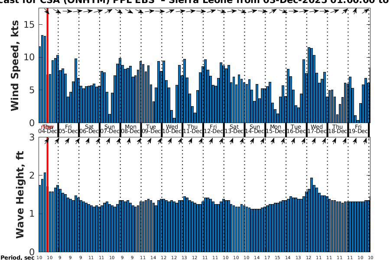This screenshot has width=390, height=260.
Task: Click the period value 17 in bottom row
Action: pyautogui.click(x=267, y=257)
